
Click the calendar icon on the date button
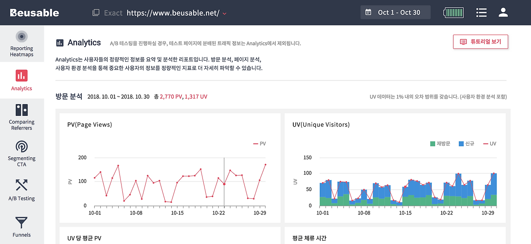pyautogui.click(x=368, y=12)
